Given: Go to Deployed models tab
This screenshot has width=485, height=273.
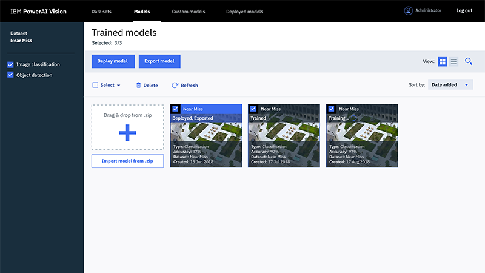Looking at the screenshot, I should (244, 12).
